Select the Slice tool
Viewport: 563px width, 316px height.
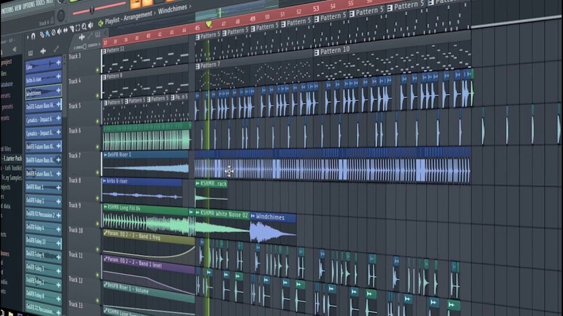72,29
